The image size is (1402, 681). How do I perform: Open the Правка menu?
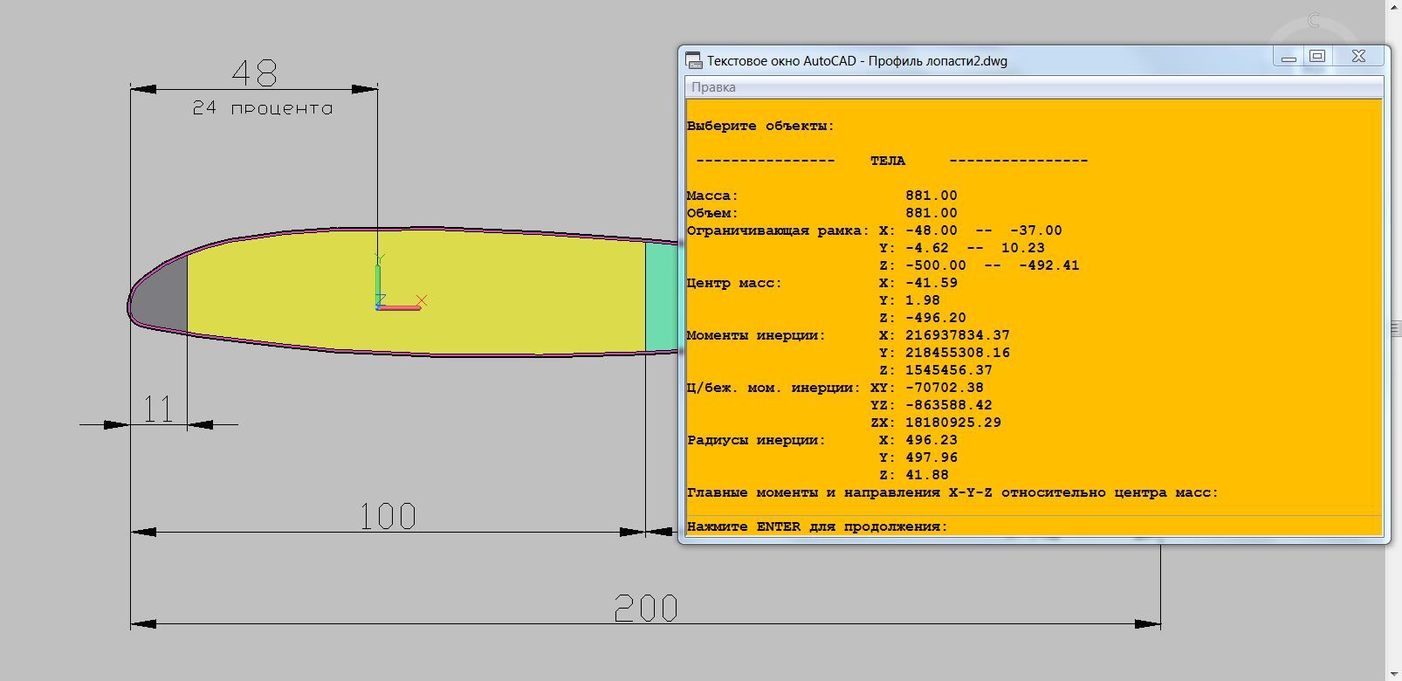click(x=713, y=87)
